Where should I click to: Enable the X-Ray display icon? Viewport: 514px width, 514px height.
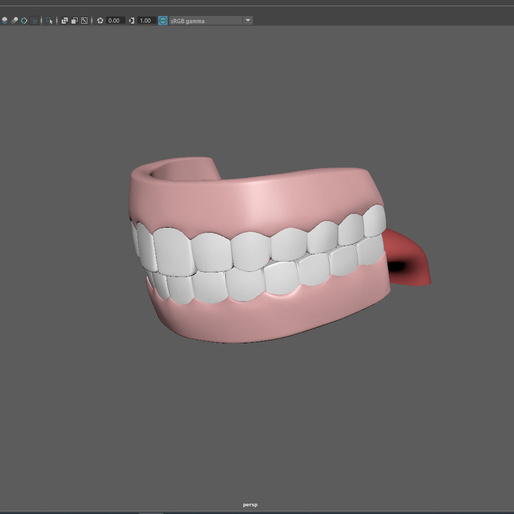click(x=65, y=21)
